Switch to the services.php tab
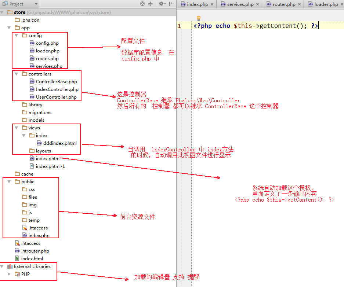 click(x=240, y=4)
